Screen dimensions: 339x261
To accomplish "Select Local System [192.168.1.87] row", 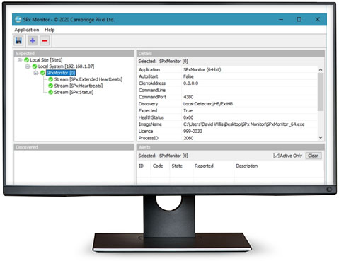I will pyautogui.click(x=66, y=66).
